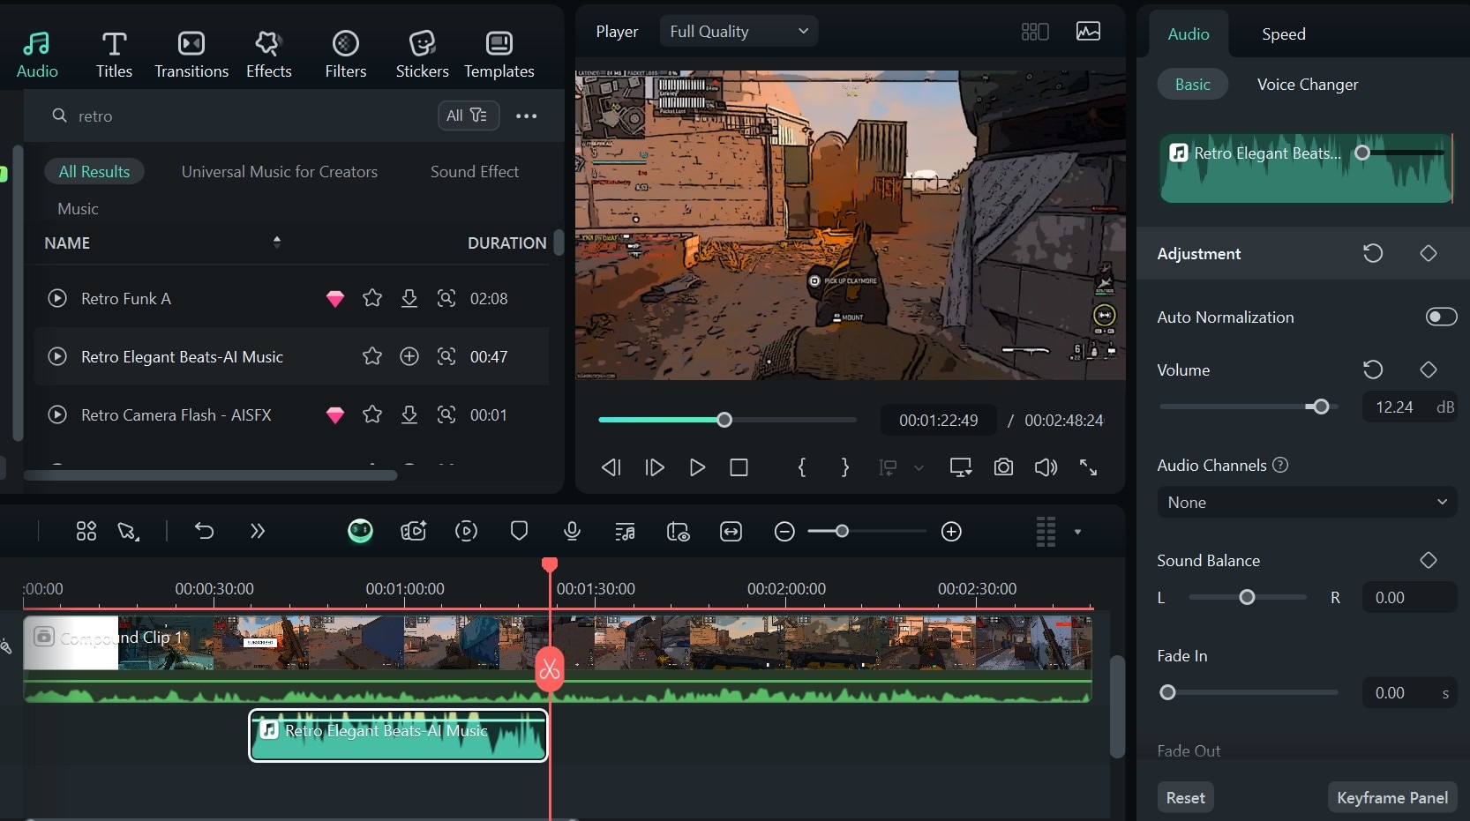1470x821 pixels.
Task: Click the Fade In slider handle
Action: (x=1167, y=692)
